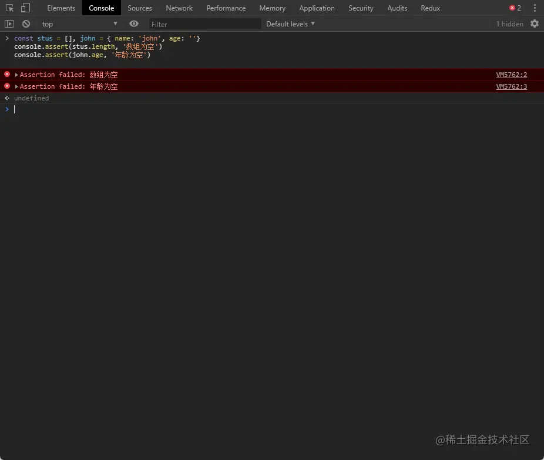
Task: Toggle the device toolbar icon
Action: click(x=25, y=8)
